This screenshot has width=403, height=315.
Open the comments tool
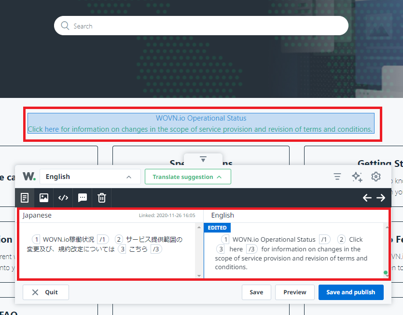point(82,198)
